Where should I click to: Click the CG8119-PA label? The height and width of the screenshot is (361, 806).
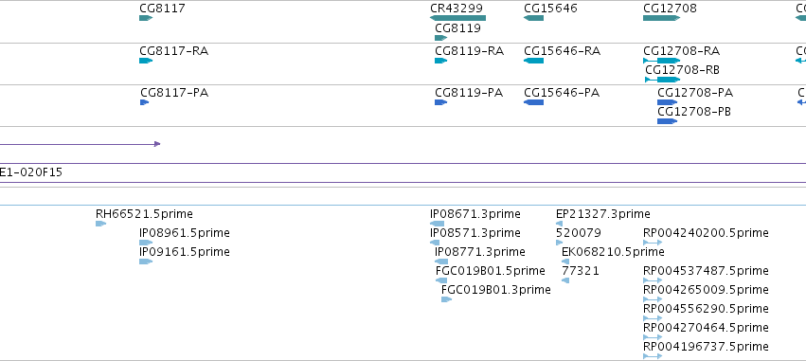(x=469, y=93)
